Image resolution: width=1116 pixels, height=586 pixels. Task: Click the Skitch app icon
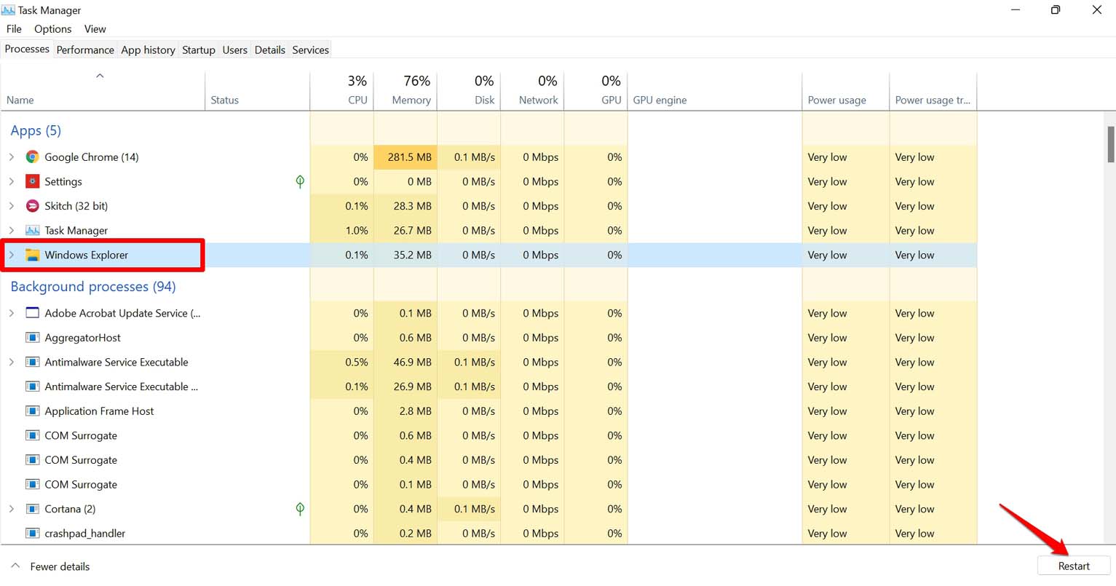pyautogui.click(x=32, y=206)
